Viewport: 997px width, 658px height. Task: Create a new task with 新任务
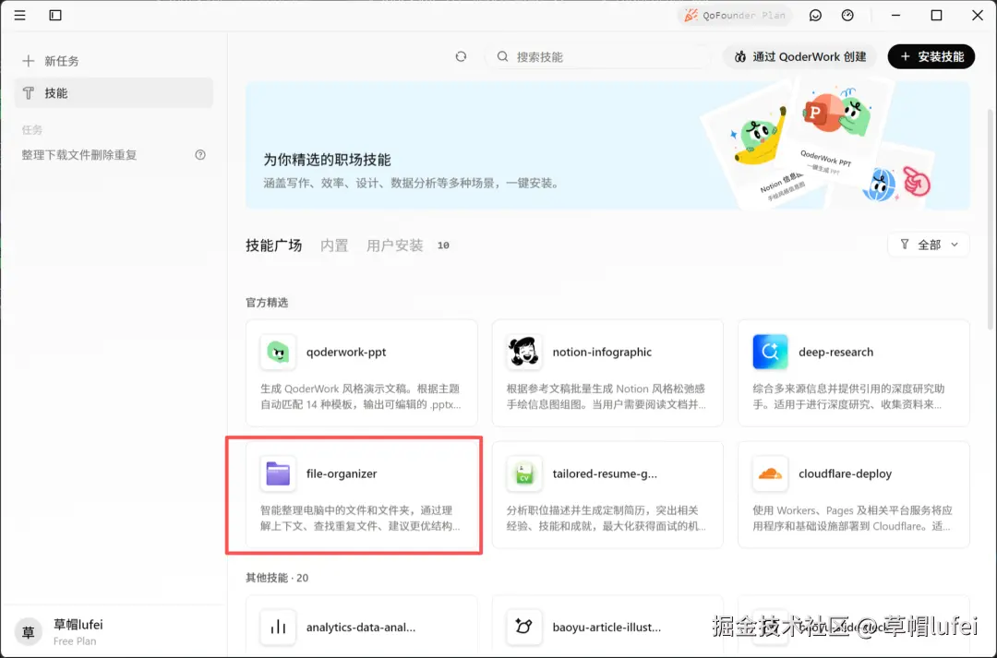click(114, 61)
